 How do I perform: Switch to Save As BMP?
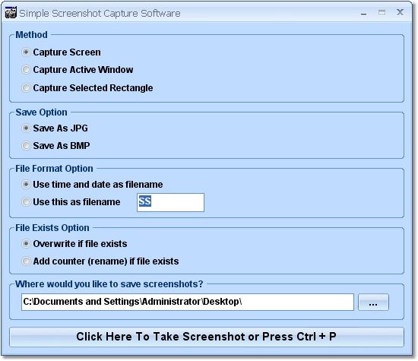26,146
